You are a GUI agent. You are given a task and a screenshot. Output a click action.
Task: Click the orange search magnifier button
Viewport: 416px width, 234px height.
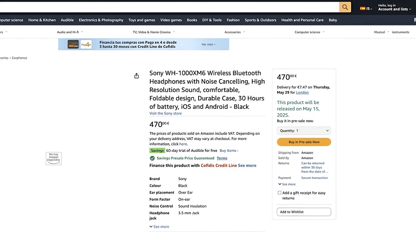click(x=345, y=7)
